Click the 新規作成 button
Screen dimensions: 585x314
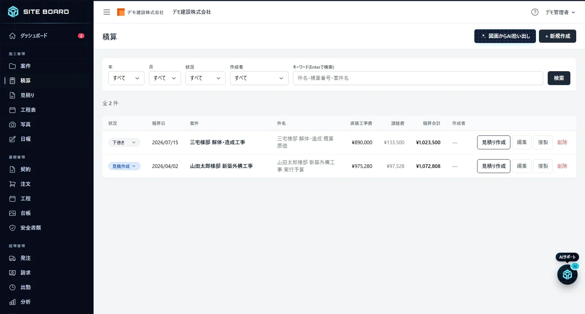coord(558,36)
